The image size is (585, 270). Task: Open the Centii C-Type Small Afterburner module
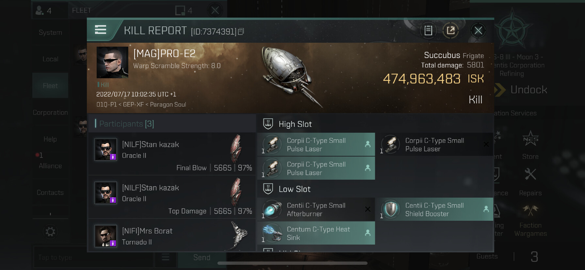click(316, 209)
